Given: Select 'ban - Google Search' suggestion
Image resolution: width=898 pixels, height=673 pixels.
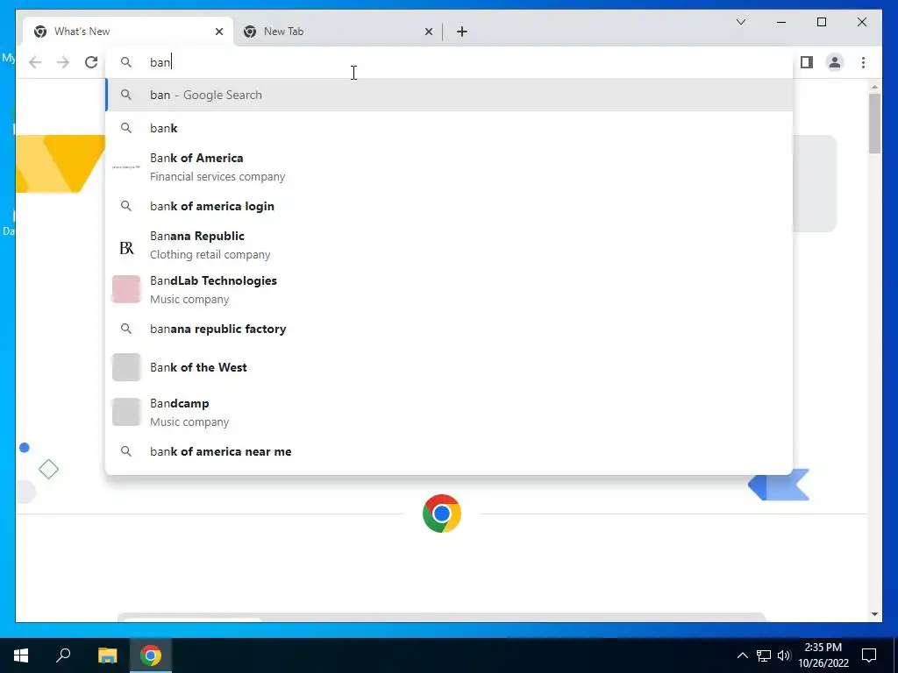Looking at the screenshot, I should 449,95.
